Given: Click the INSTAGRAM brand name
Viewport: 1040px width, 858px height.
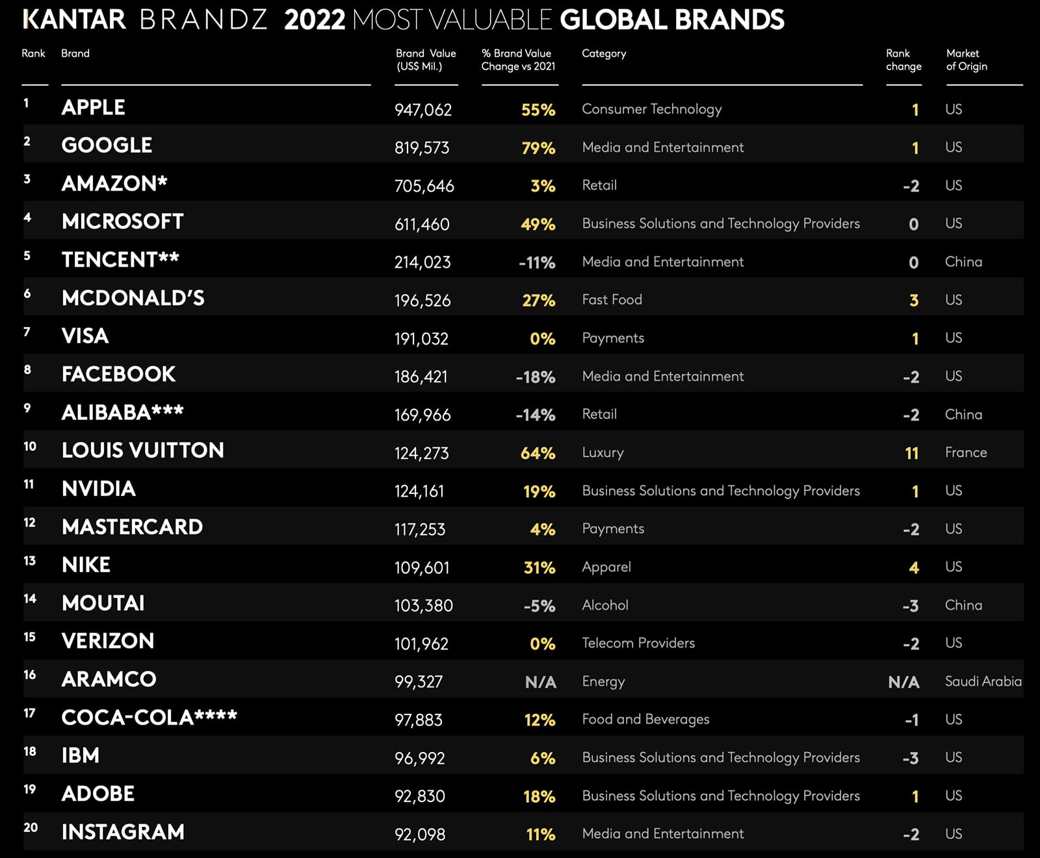Looking at the screenshot, I should pos(123,832).
